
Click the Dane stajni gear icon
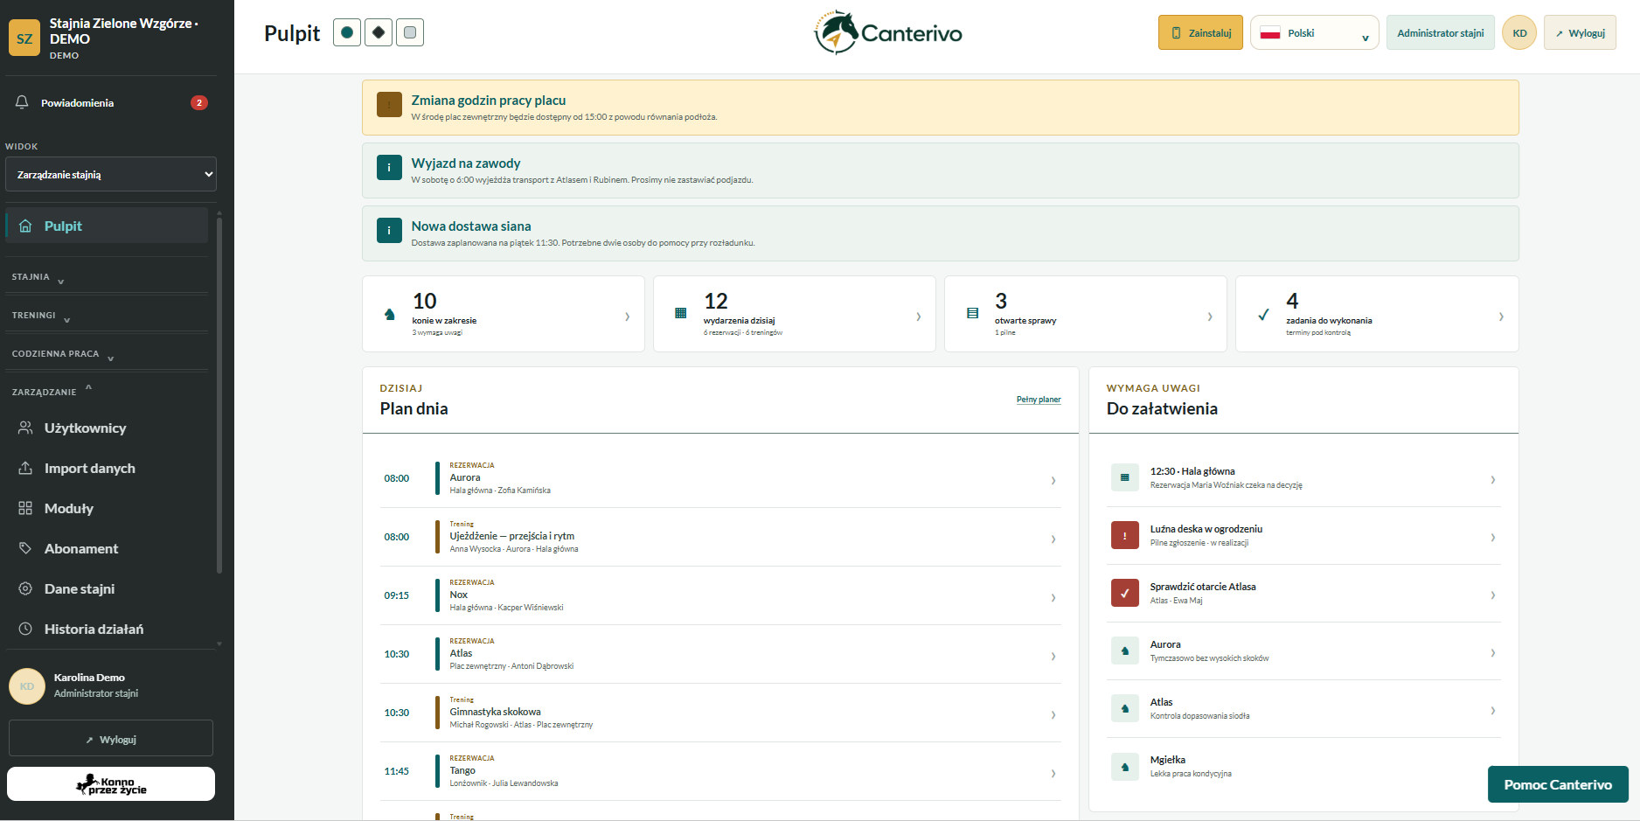tap(25, 588)
